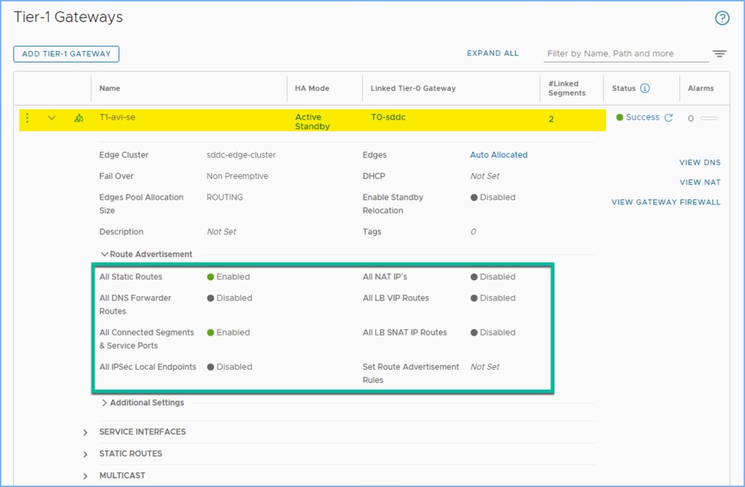Click the filter lines icon
Screen dimensions: 745x487
tap(720, 54)
